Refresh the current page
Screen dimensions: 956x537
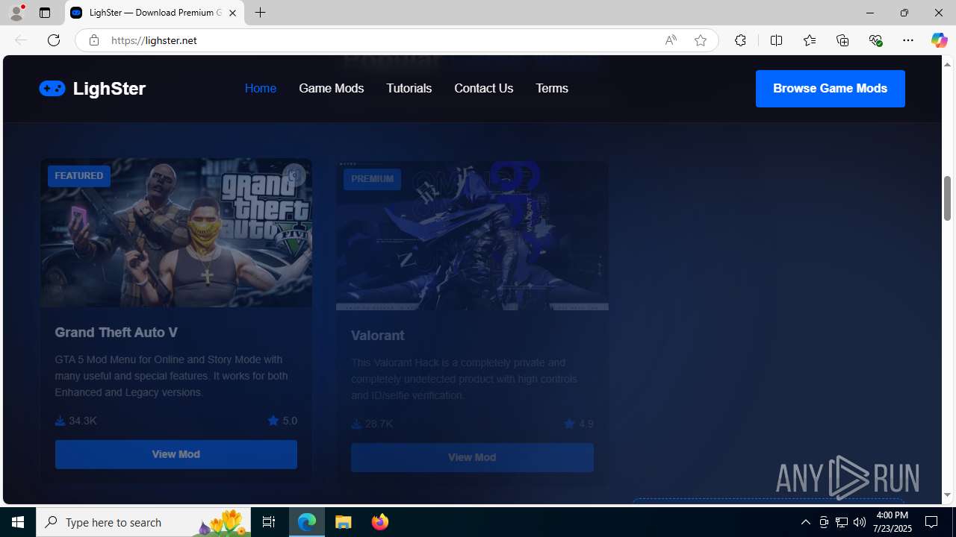[54, 40]
